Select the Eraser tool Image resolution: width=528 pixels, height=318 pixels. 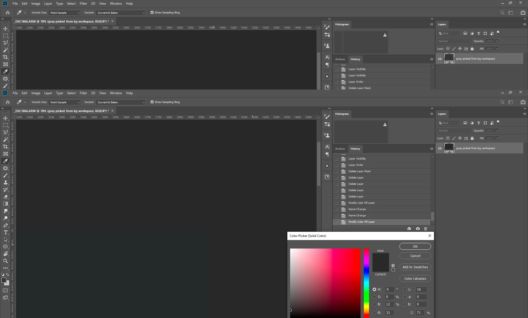coord(5,197)
